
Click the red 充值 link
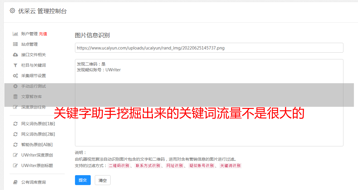43,34
